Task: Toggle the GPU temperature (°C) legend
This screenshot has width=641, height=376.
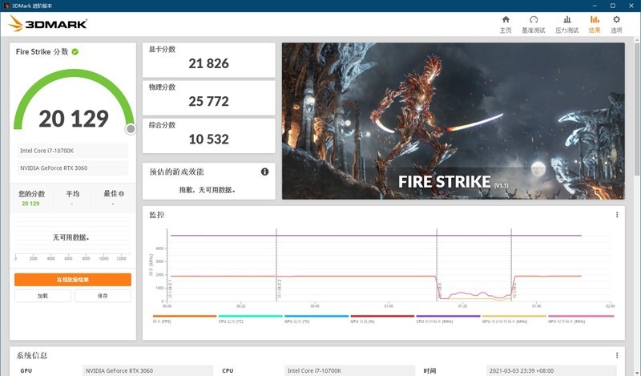Action: pos(316,319)
